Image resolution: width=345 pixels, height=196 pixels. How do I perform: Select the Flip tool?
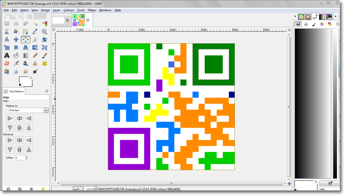(35, 47)
